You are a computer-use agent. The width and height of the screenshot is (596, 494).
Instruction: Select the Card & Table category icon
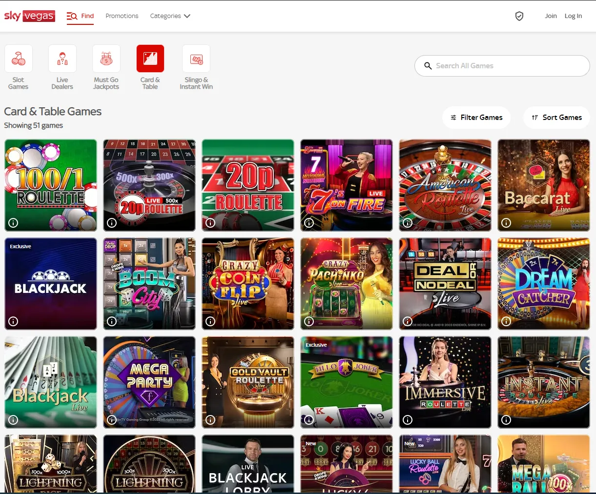pyautogui.click(x=150, y=59)
